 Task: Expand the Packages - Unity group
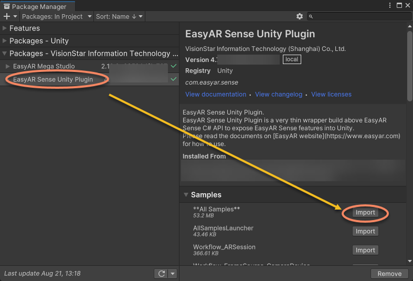pos(5,40)
